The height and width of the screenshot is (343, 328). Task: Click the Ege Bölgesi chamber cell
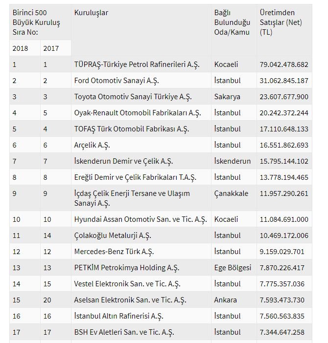233,268
